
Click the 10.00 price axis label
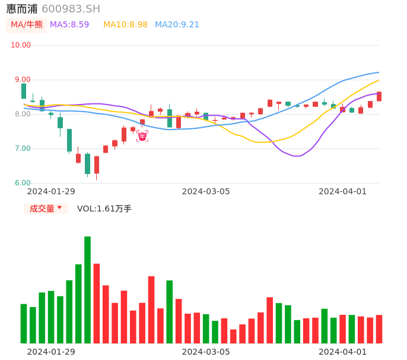click(x=21, y=45)
